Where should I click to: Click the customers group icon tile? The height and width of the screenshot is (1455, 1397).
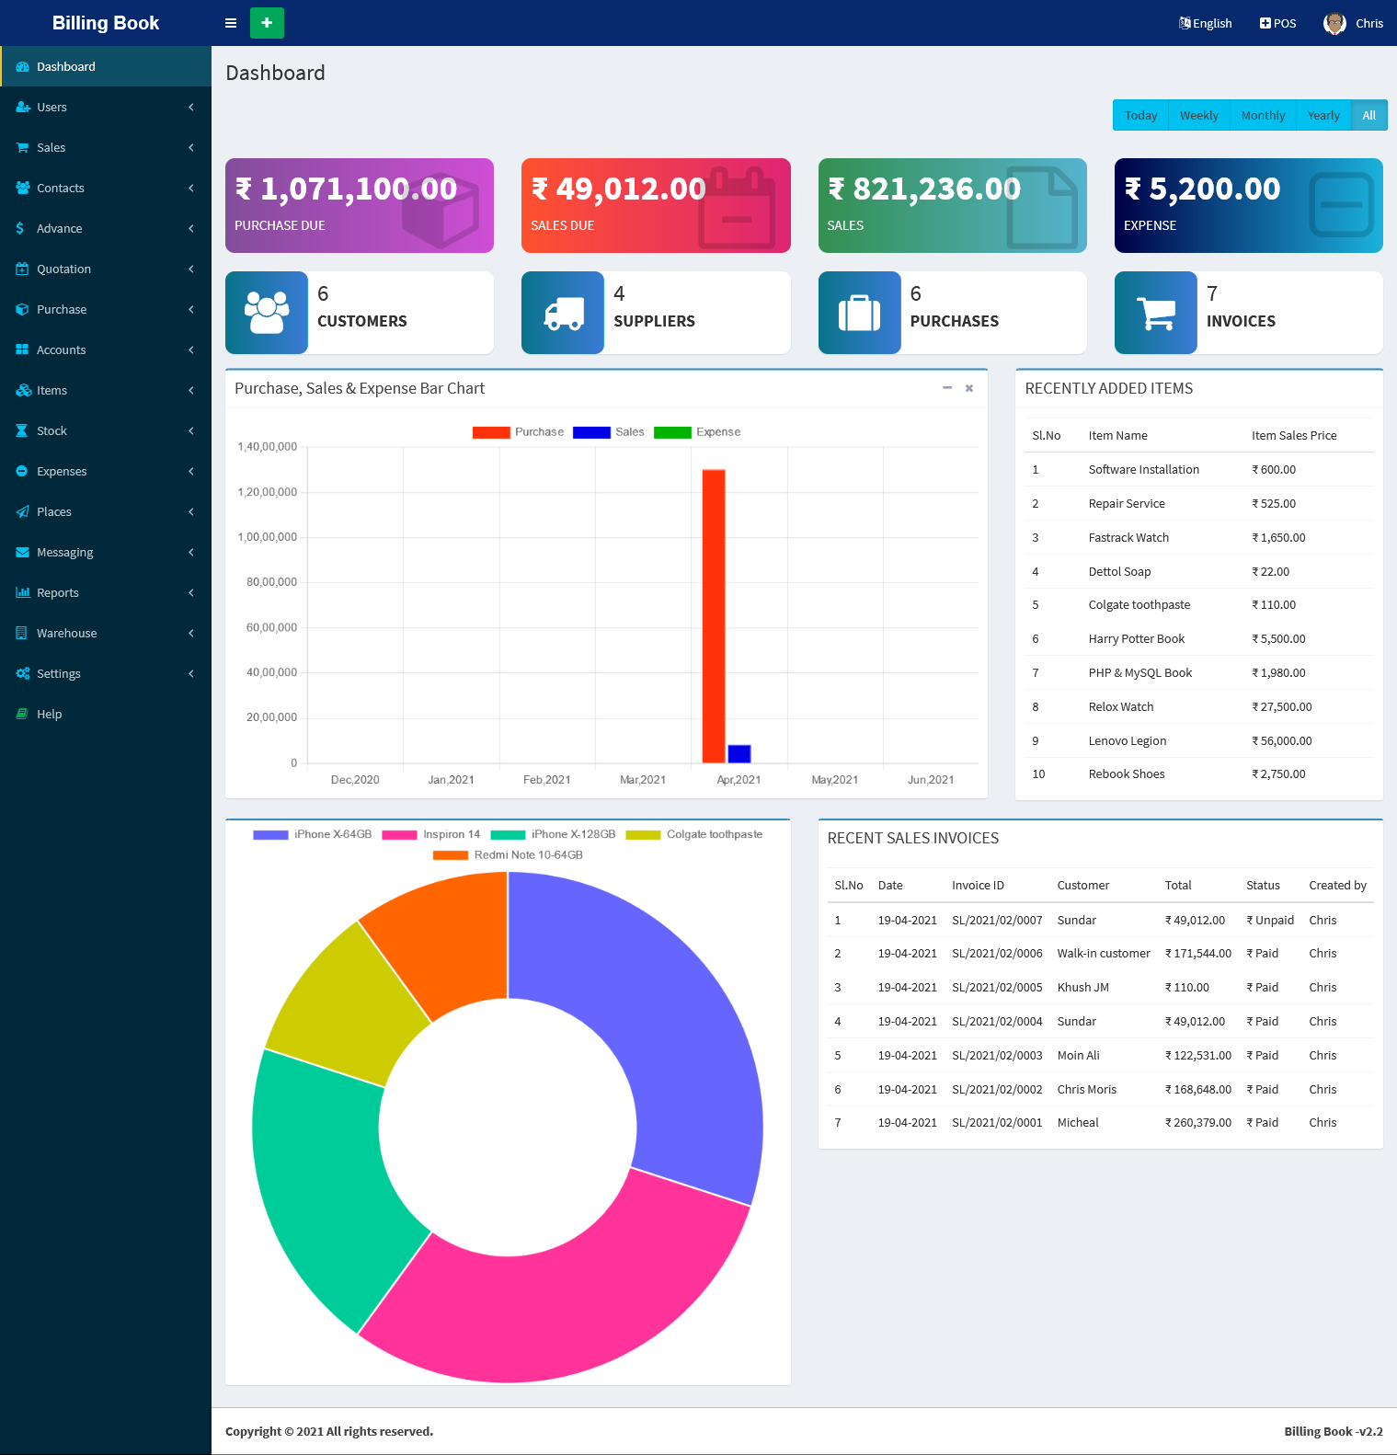click(x=267, y=313)
